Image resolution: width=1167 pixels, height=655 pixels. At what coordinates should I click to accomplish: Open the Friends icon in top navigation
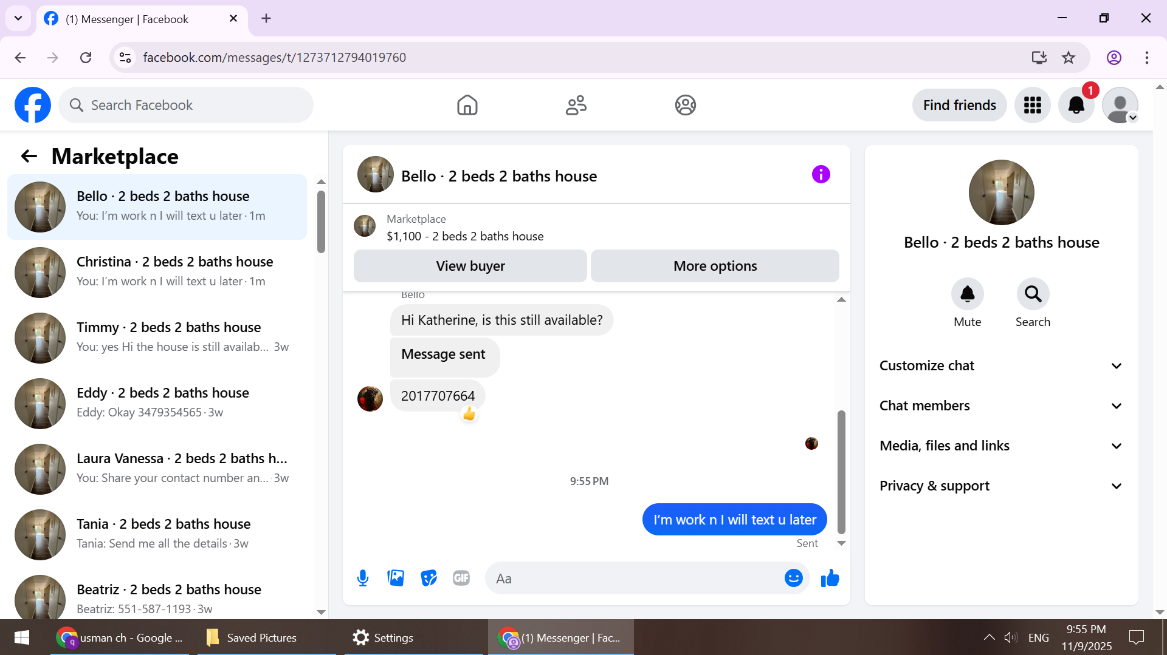point(576,105)
